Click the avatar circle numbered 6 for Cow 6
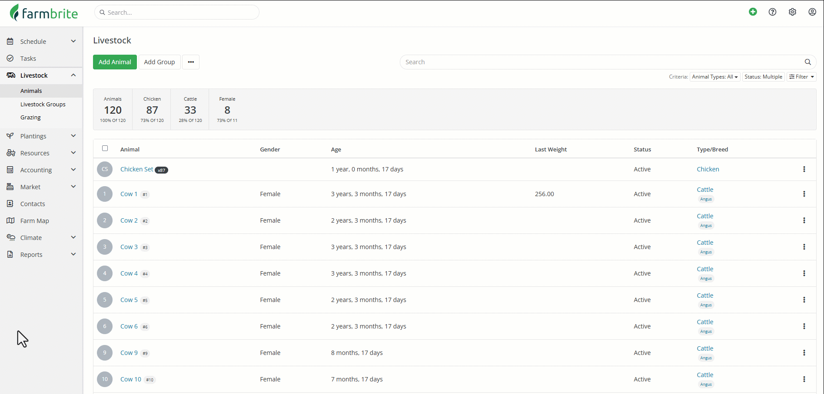824x394 pixels. (105, 326)
